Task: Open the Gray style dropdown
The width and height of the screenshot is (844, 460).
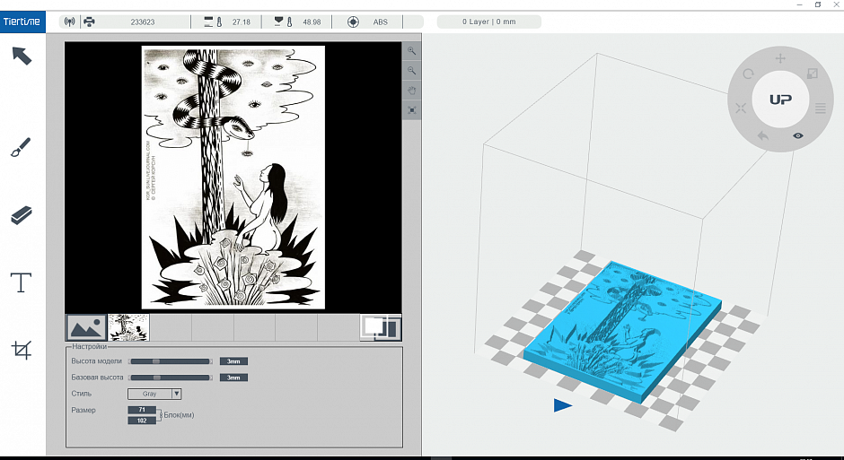Action: (x=154, y=394)
